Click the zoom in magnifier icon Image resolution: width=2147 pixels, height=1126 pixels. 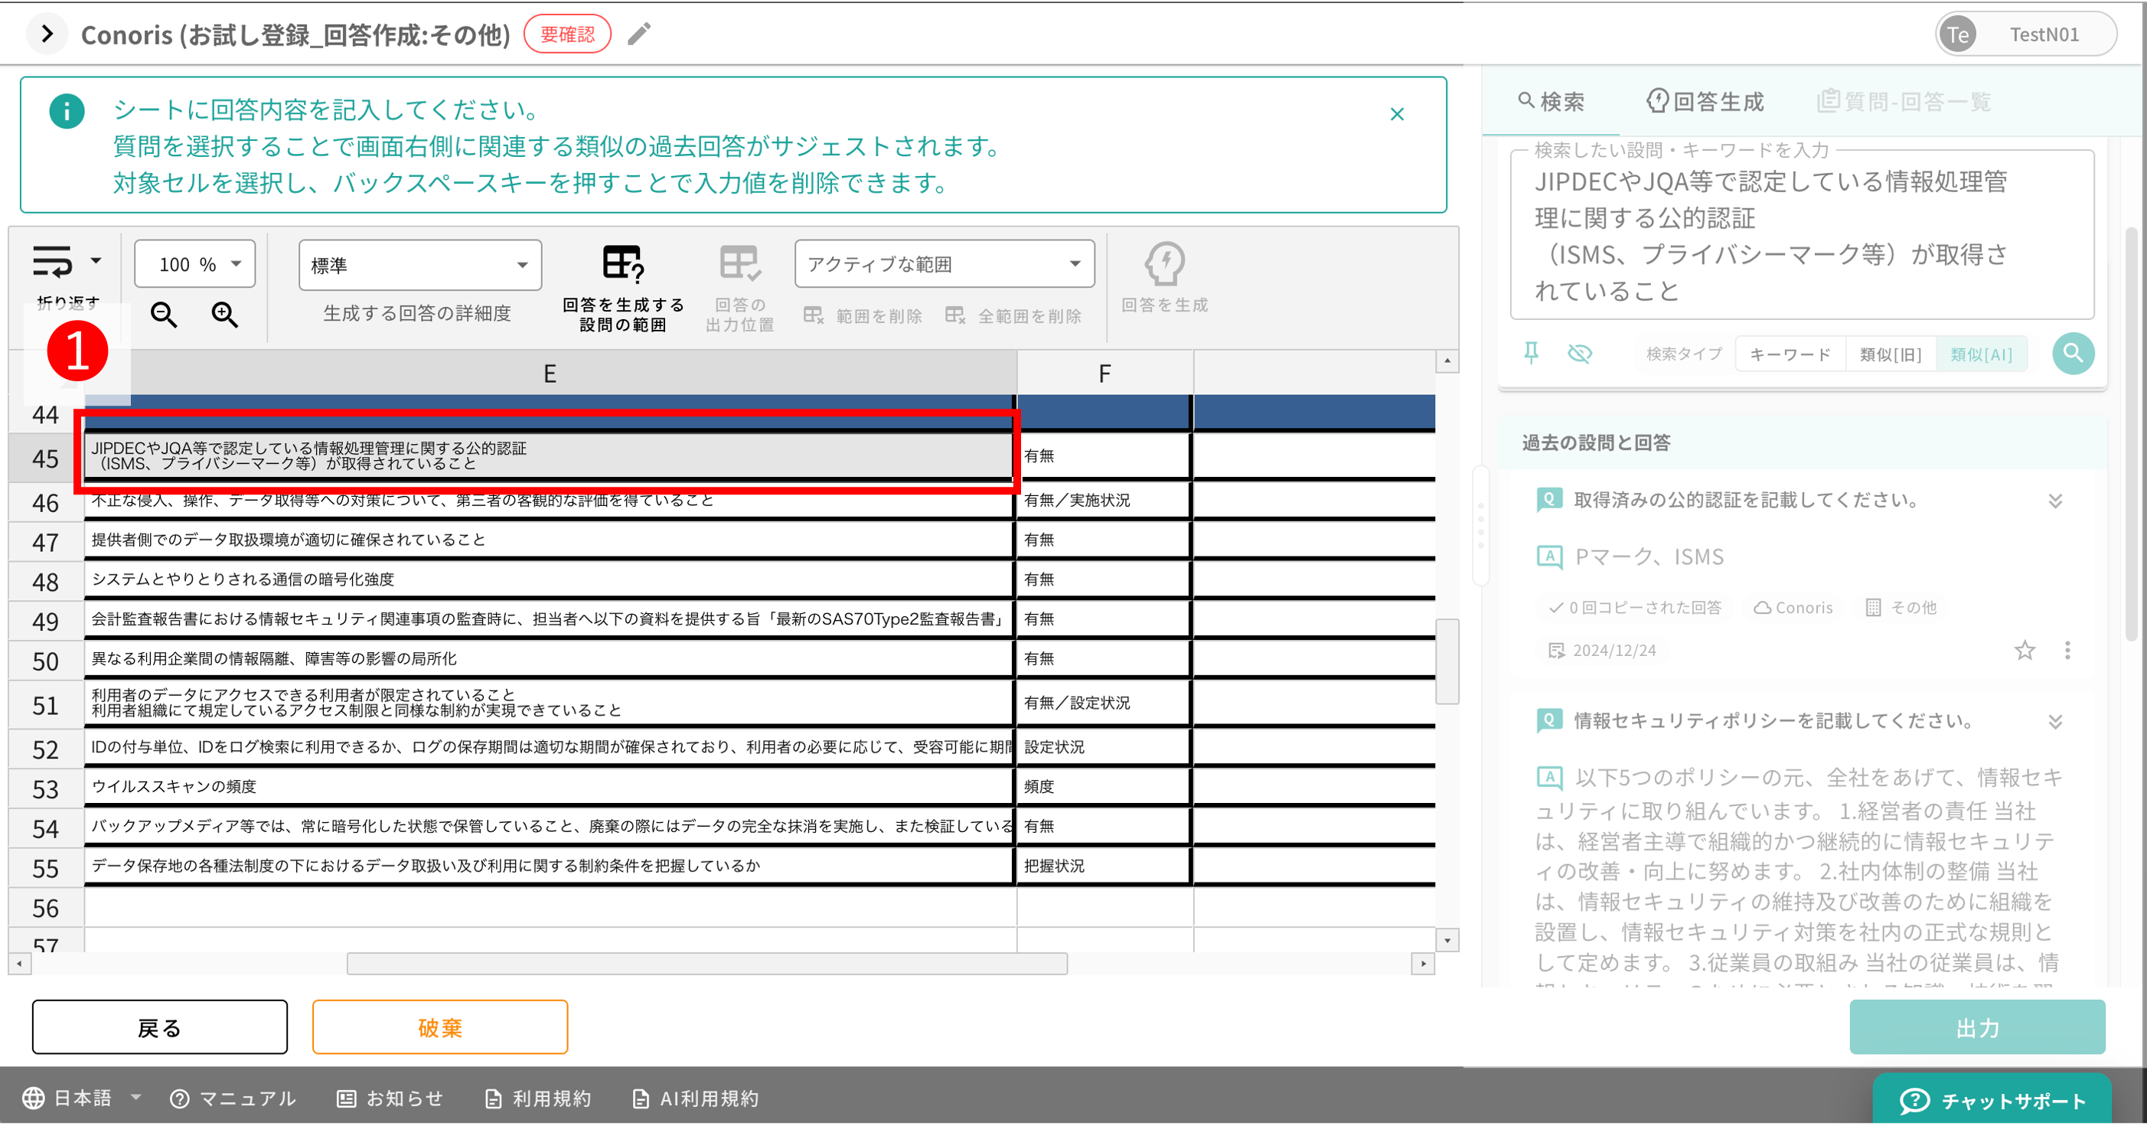click(224, 315)
